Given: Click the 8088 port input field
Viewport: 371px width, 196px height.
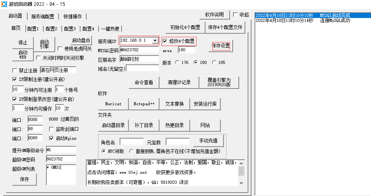Looking at the screenshot, I should click(x=35, y=120).
